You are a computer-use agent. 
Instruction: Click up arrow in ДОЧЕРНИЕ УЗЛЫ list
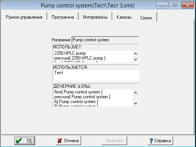coord(136,93)
